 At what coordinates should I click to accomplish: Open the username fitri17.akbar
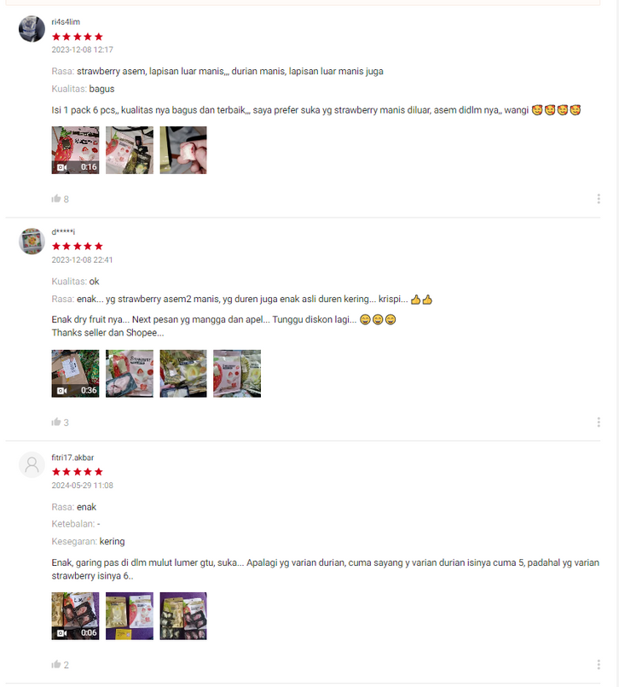point(72,457)
